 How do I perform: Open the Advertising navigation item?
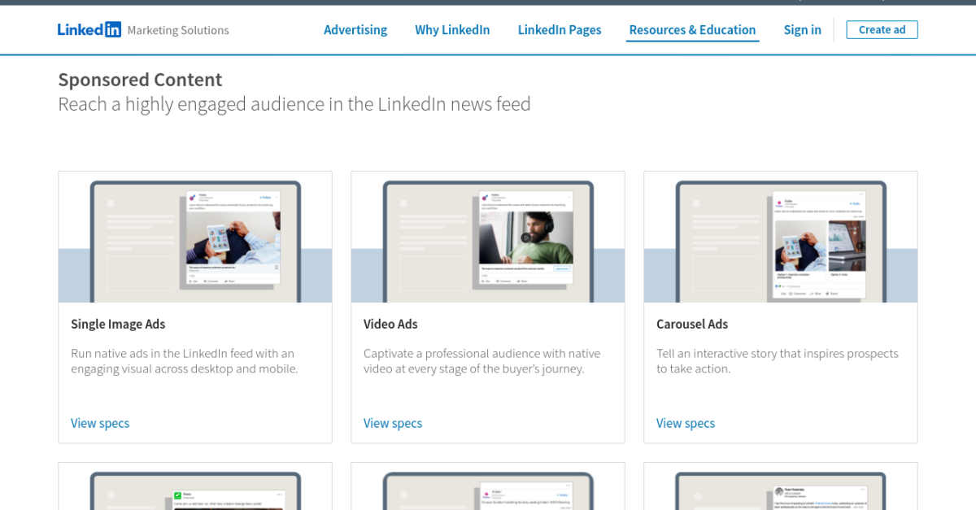(x=355, y=29)
